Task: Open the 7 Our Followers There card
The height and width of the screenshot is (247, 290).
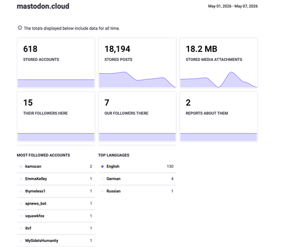Action: [x=137, y=117]
